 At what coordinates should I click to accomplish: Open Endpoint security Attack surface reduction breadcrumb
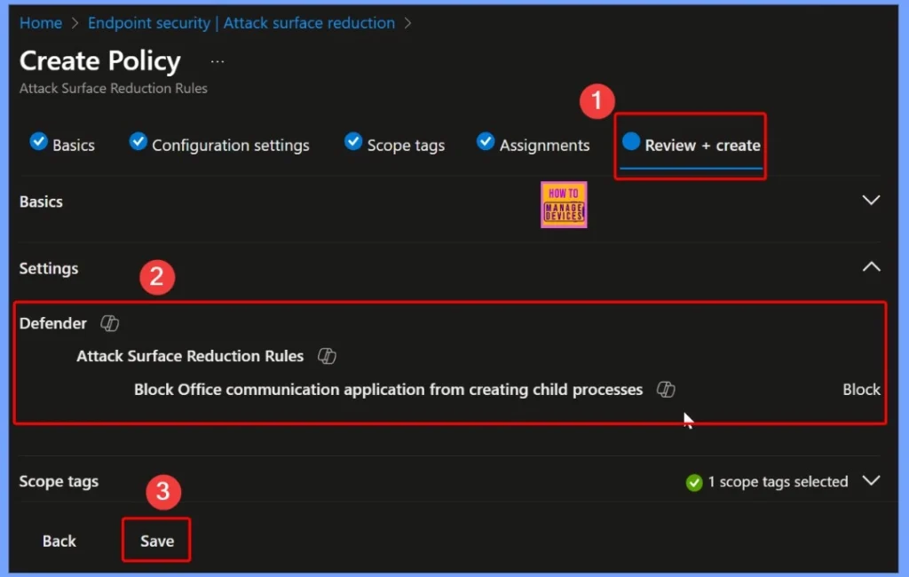click(241, 23)
